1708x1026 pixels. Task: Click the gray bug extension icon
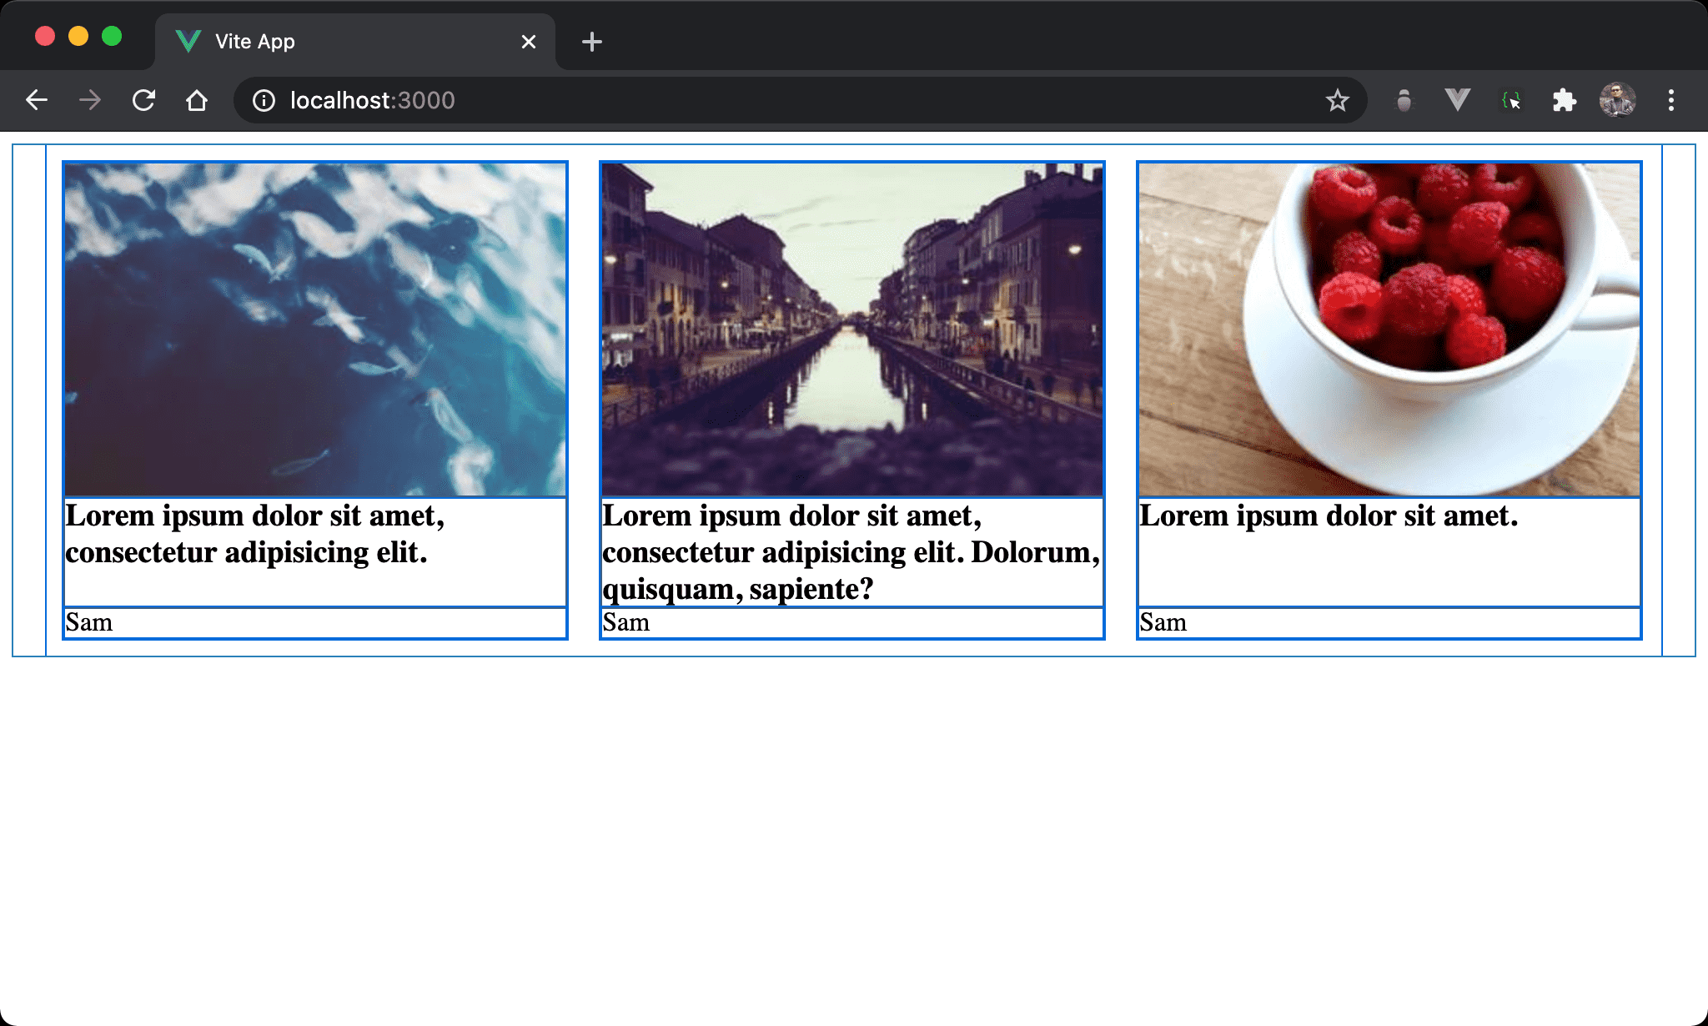pyautogui.click(x=1404, y=101)
